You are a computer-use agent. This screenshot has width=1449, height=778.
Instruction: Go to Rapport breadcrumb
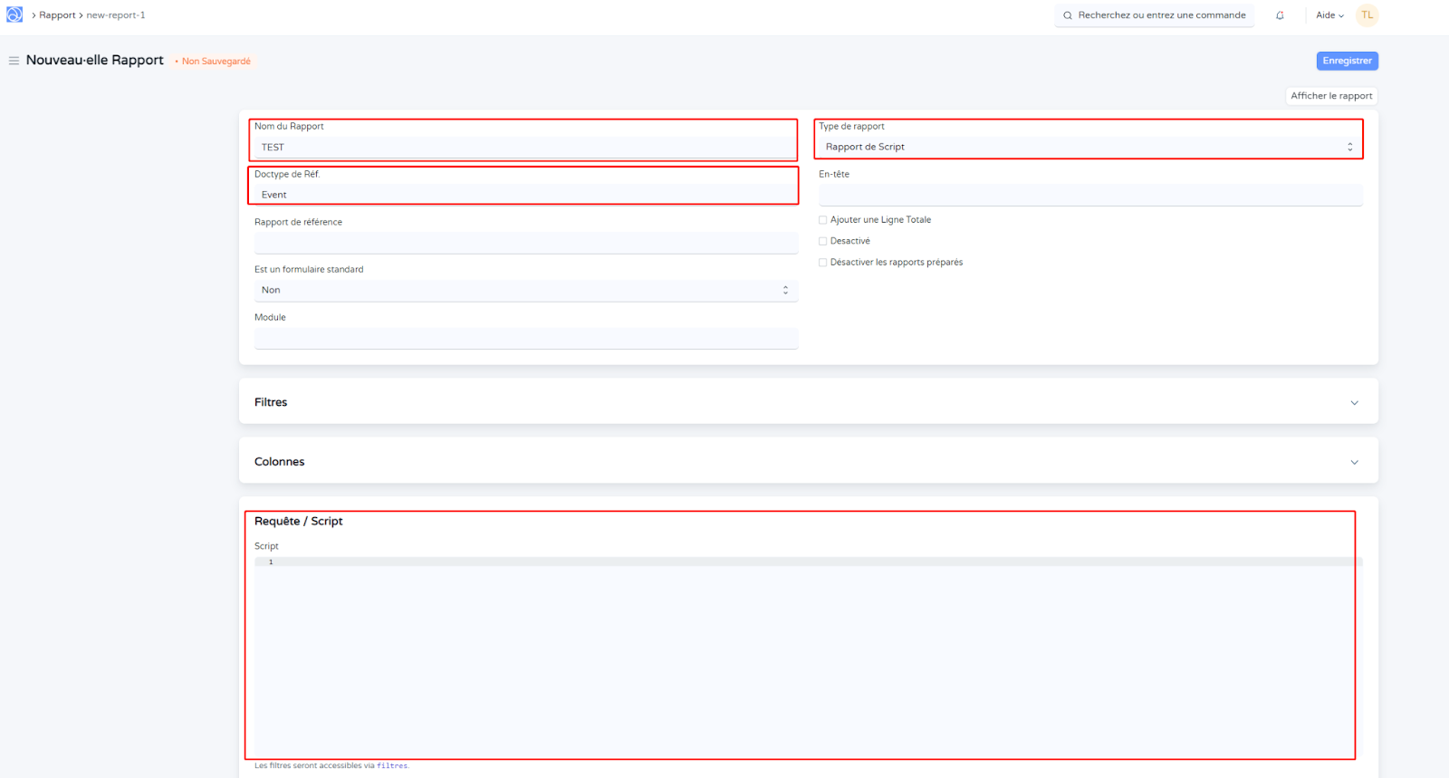(x=57, y=15)
